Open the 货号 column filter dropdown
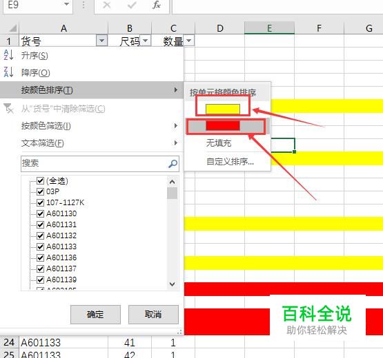This screenshot has width=383, height=358. 102,41
